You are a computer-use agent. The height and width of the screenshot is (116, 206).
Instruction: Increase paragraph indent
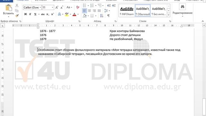tap(114, 5)
